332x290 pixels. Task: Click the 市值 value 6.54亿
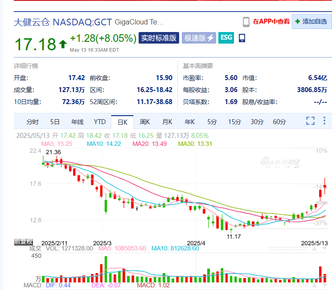(x=318, y=78)
